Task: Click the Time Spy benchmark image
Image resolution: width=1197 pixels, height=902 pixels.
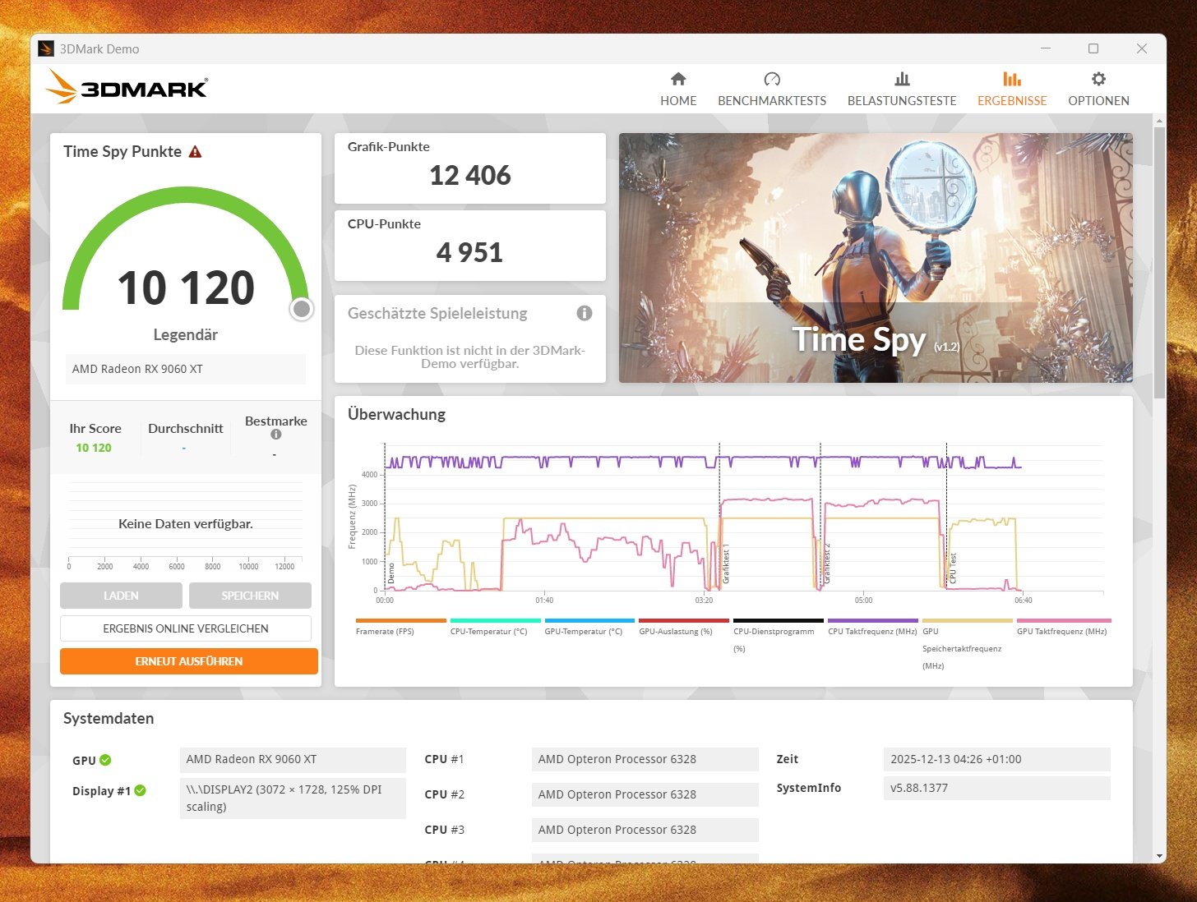Action: point(876,258)
